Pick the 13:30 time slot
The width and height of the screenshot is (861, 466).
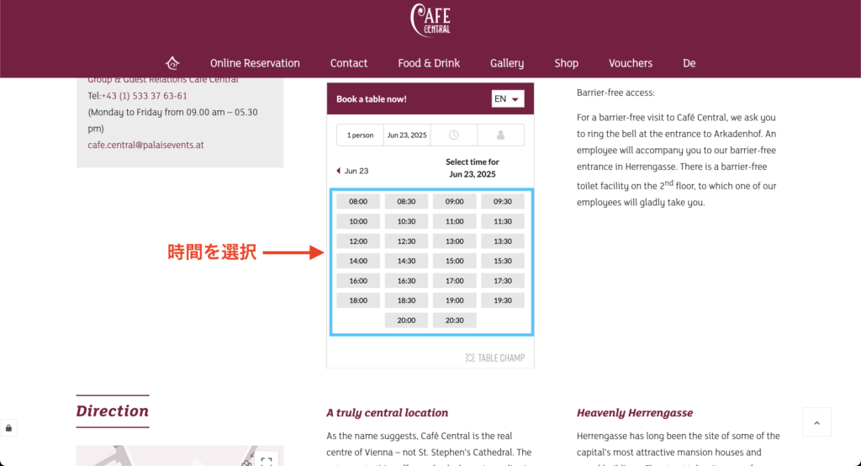(x=503, y=241)
